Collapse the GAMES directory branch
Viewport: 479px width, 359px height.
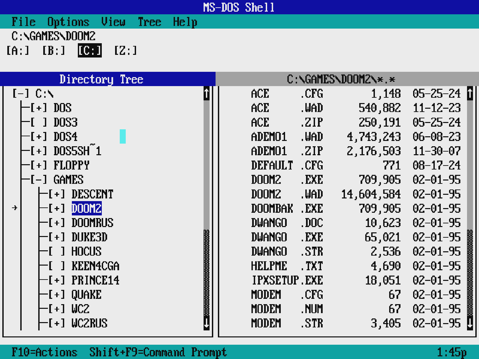[x=39, y=180]
